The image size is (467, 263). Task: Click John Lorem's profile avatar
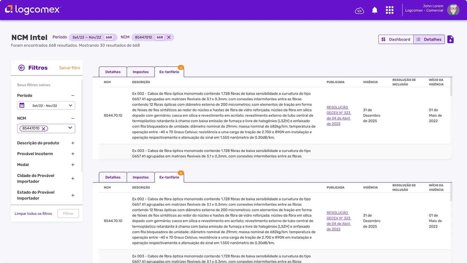[x=453, y=10]
